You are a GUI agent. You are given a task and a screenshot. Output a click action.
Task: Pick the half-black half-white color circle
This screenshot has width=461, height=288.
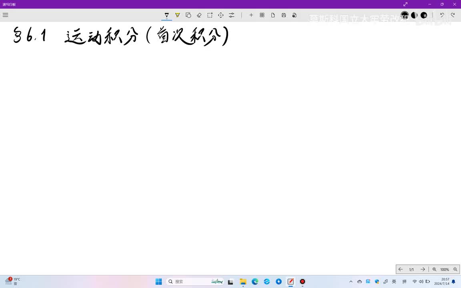[x=414, y=15]
